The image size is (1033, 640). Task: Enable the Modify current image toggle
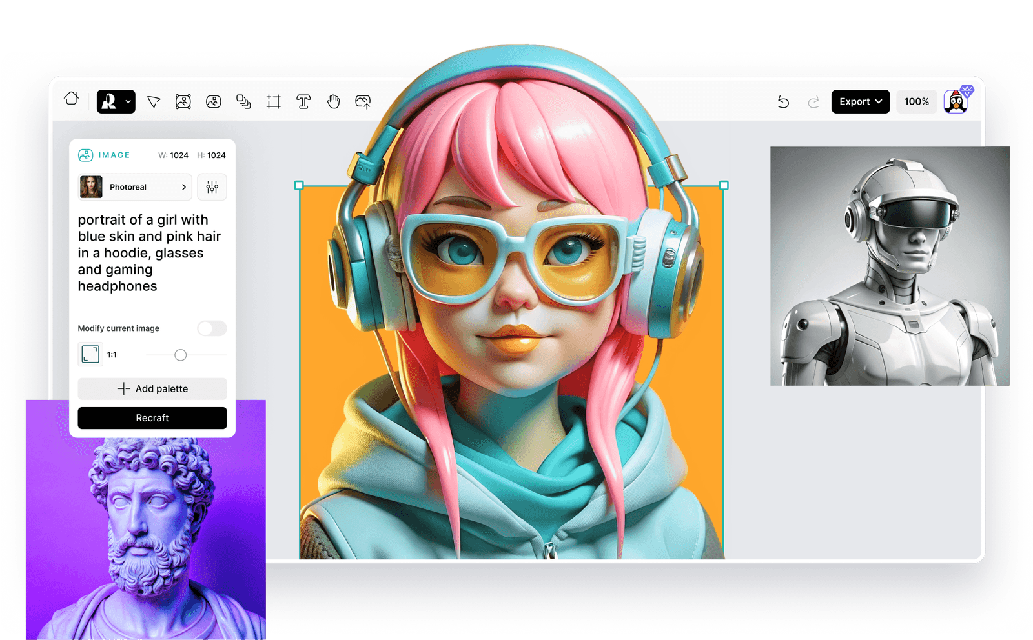[212, 328]
